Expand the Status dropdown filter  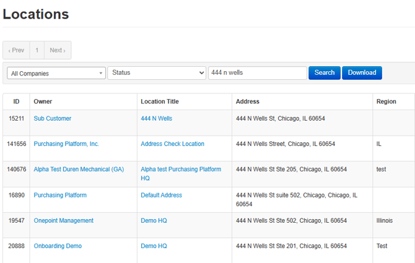click(x=157, y=73)
